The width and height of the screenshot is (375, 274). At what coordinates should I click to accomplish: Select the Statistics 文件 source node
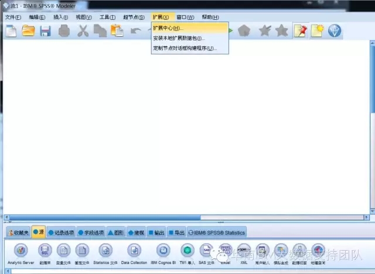[x=105, y=254]
